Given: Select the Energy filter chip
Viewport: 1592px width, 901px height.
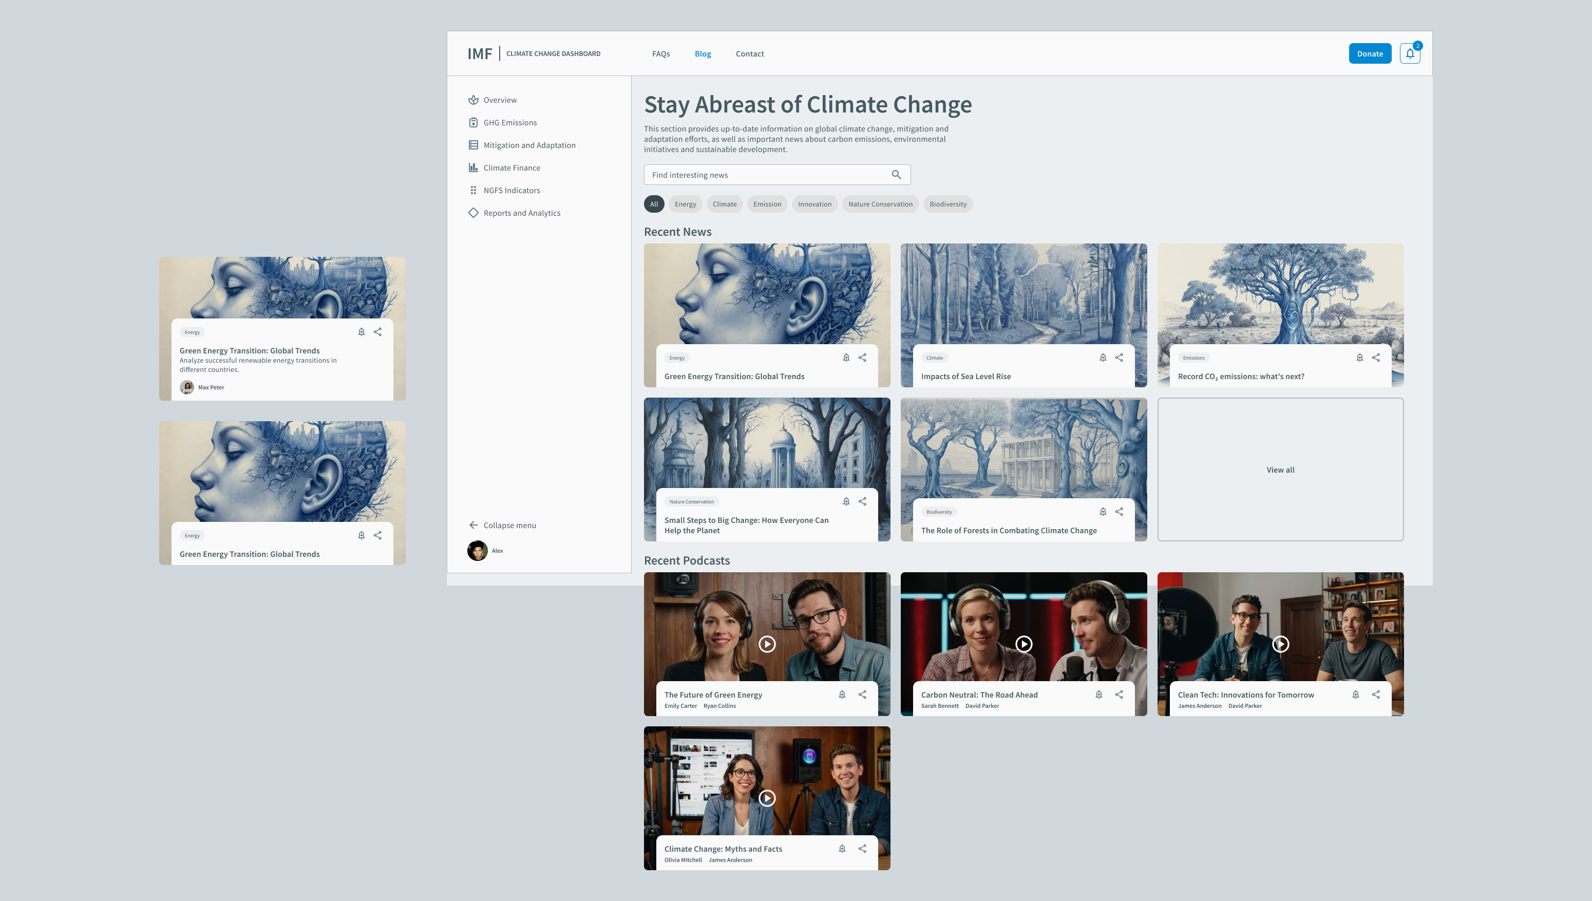Looking at the screenshot, I should [685, 204].
